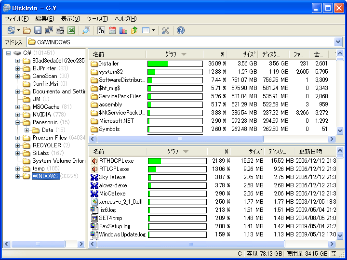Click the blue help question icon
The image size is (347, 260).
[181, 30]
